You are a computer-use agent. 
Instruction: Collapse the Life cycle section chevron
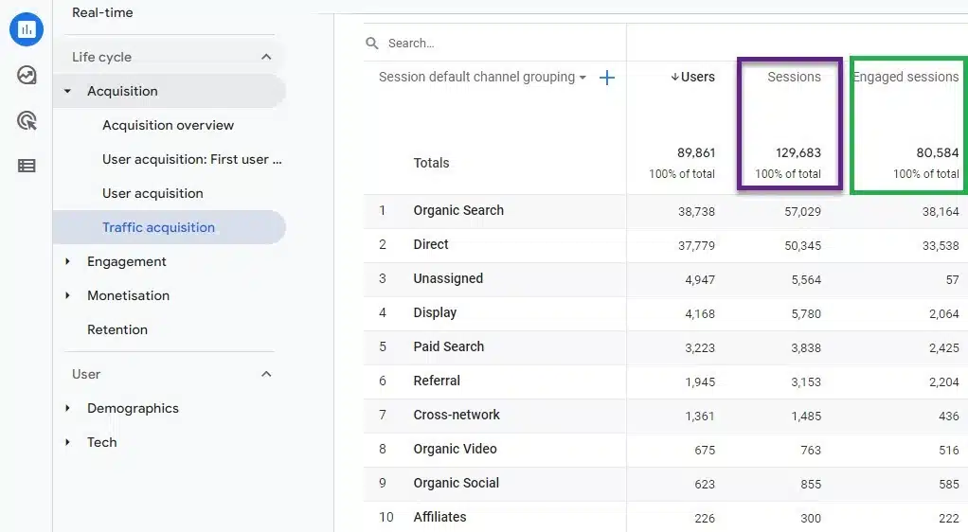[x=266, y=57]
